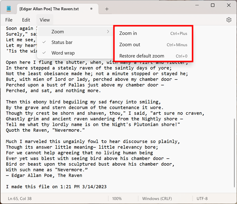Choose Zoom in from submenu
The width and height of the screenshot is (237, 204).
pyautogui.click(x=153, y=33)
